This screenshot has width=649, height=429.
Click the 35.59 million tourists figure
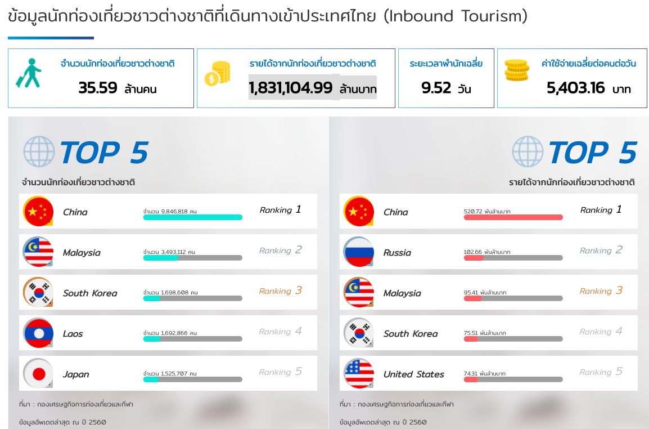tap(98, 88)
